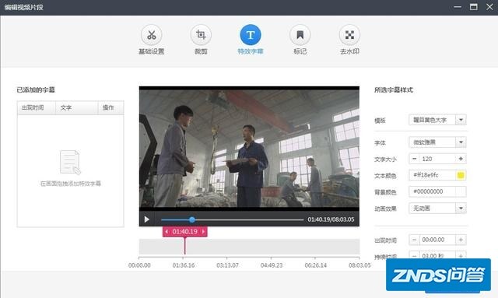Click the background color field #00000000
The width and height of the screenshot is (498, 298).
point(433,191)
